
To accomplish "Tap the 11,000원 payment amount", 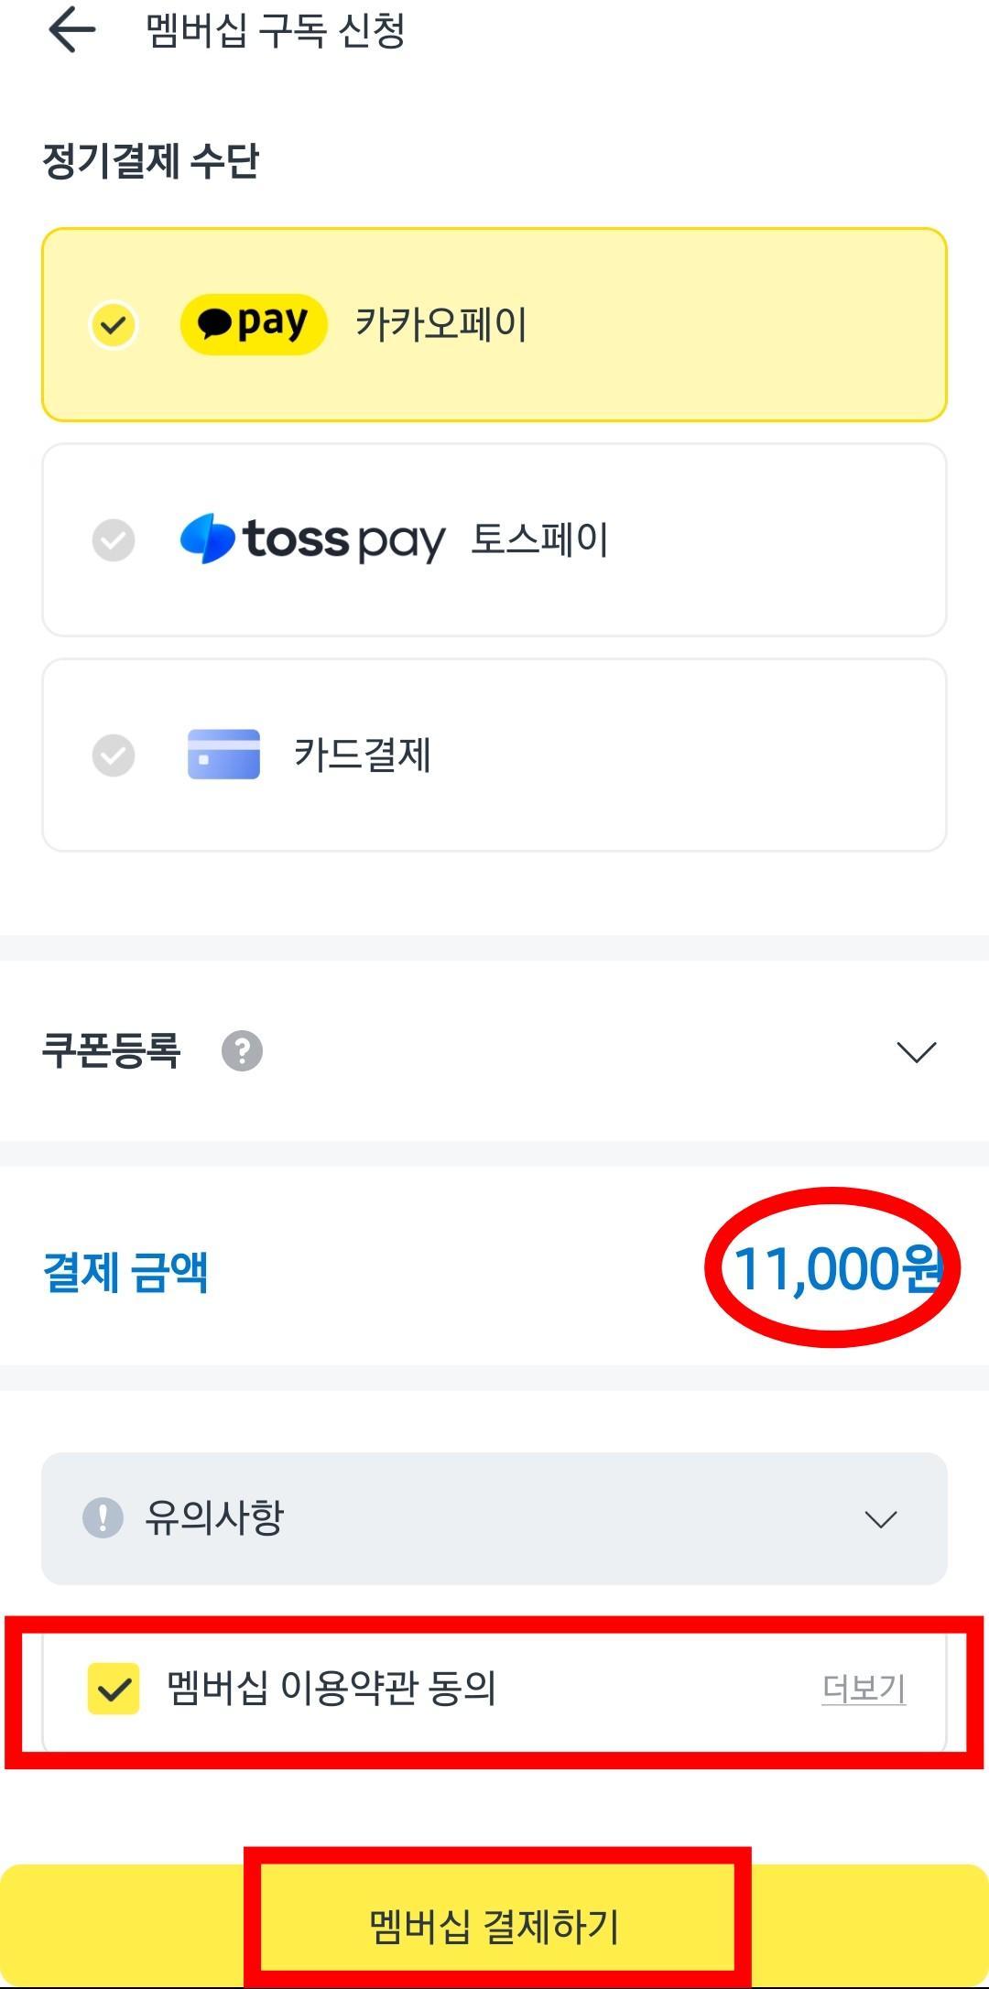I will tap(838, 1270).
